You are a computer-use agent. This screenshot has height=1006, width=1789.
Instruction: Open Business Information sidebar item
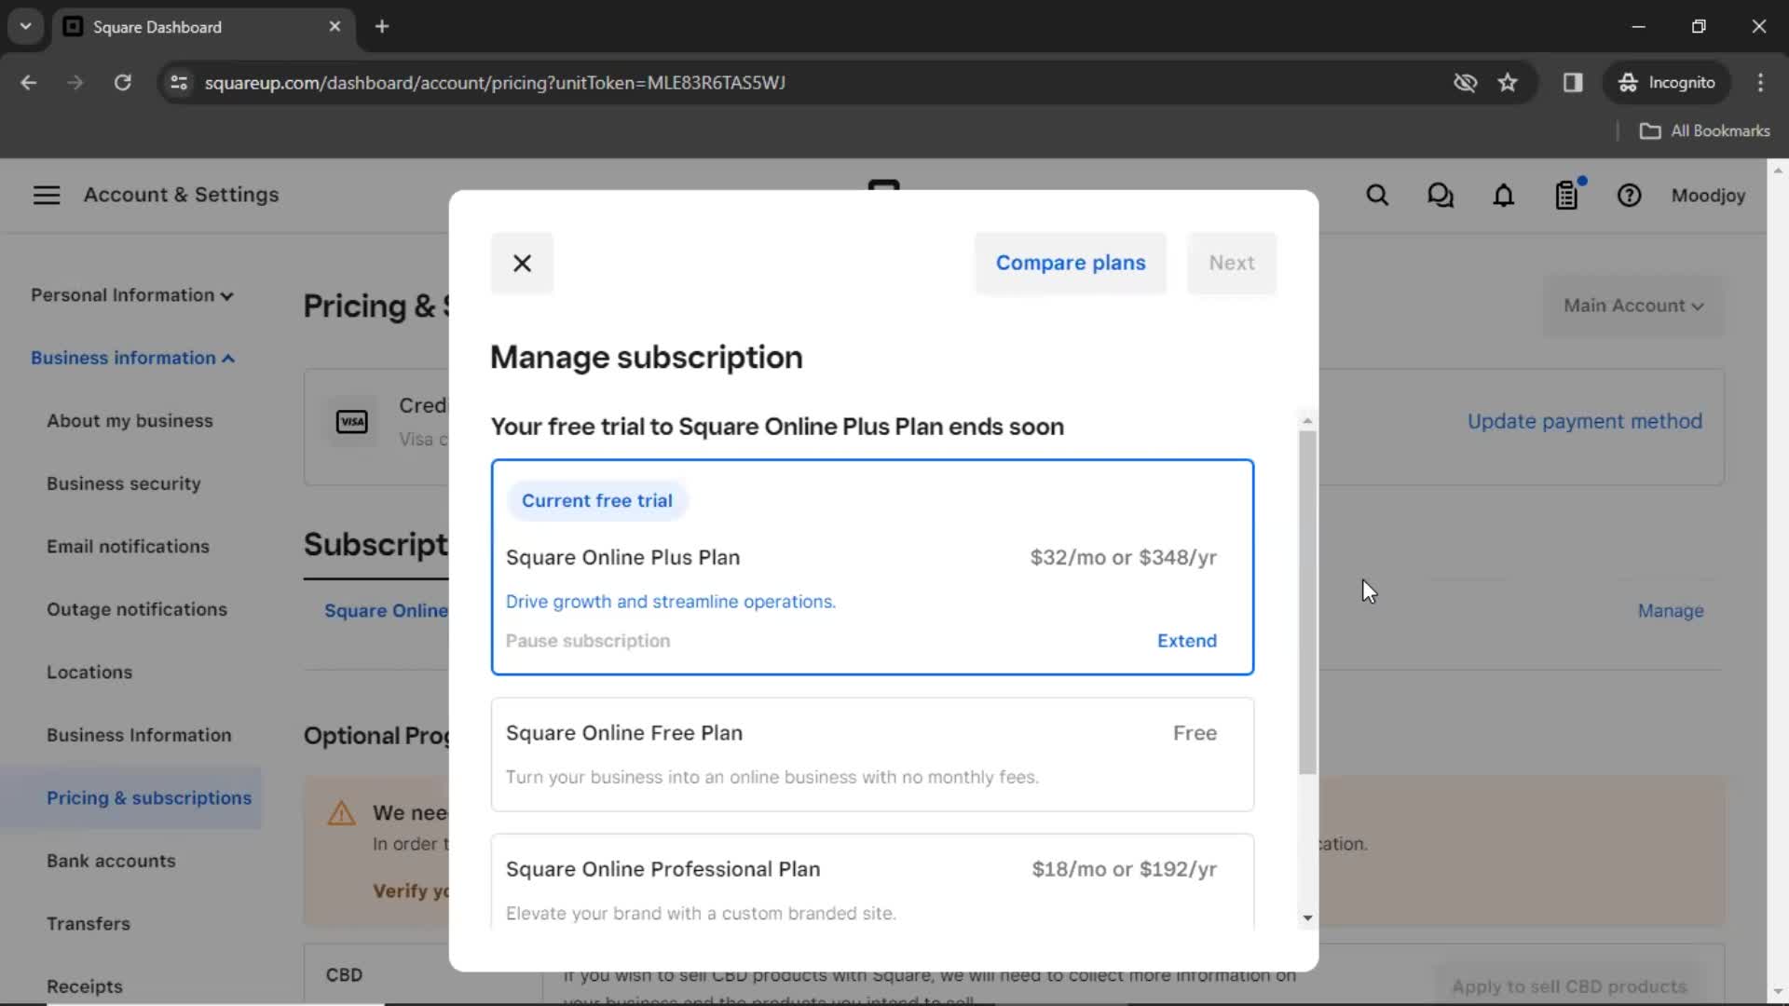click(139, 735)
